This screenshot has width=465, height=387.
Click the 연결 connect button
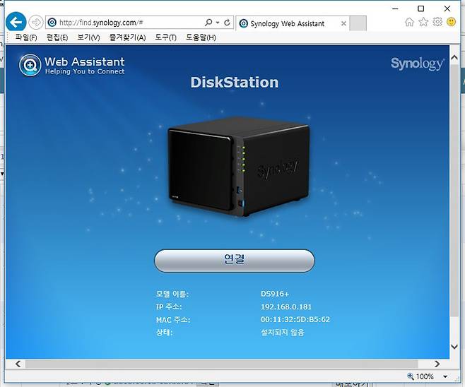(235, 261)
